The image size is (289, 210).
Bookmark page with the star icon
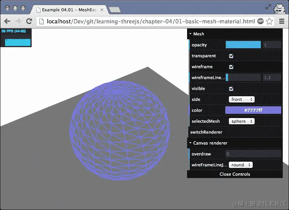coord(269,21)
